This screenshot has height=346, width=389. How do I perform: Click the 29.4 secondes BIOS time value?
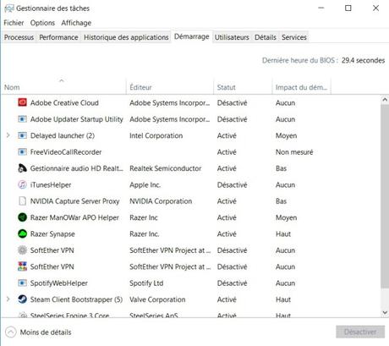click(363, 60)
